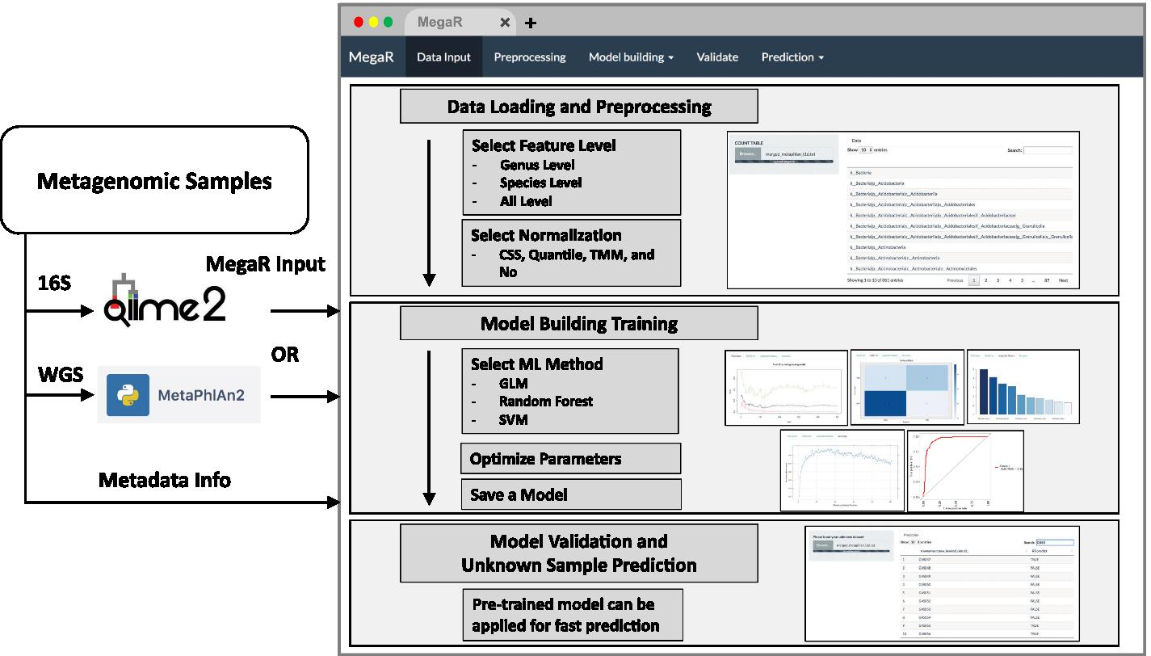Click the Save a Model box
Image resolution: width=1151 pixels, height=656 pixels.
click(x=571, y=494)
